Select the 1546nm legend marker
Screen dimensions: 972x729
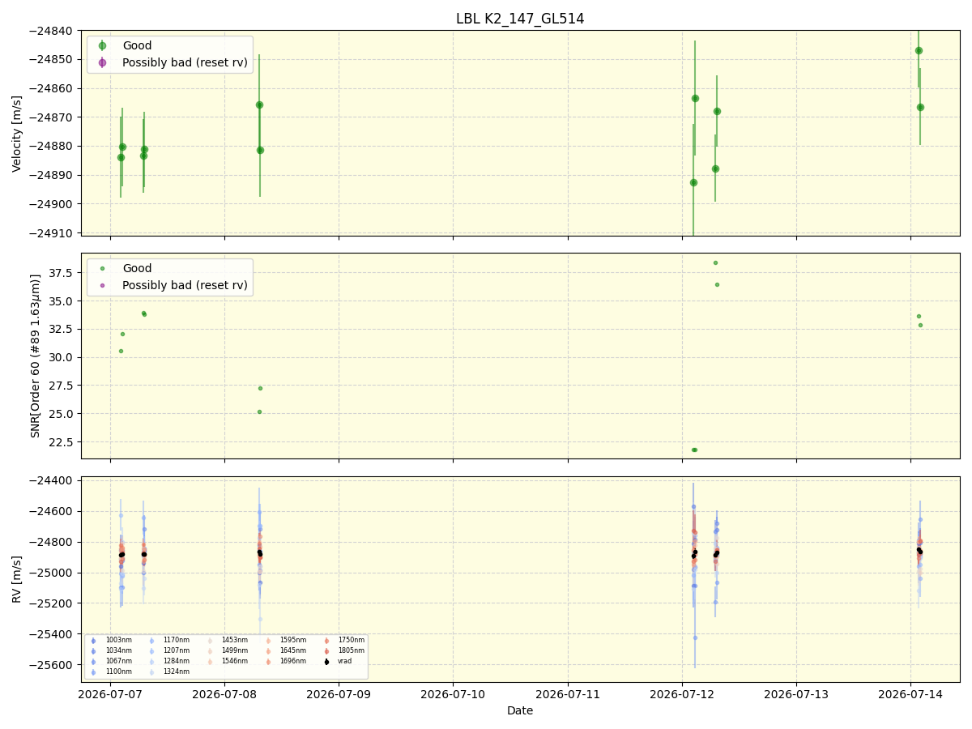[210, 662]
